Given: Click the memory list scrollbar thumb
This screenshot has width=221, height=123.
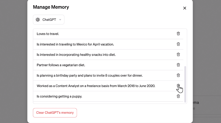Looking at the screenshot, I should pos(185,84).
